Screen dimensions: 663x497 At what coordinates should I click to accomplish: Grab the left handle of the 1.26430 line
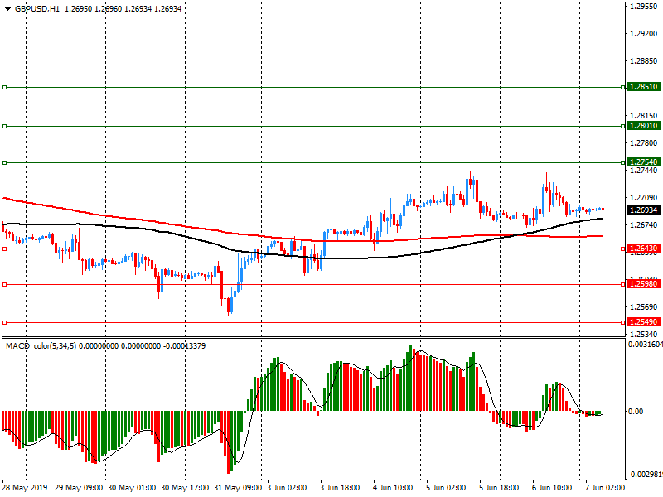tap(5, 249)
